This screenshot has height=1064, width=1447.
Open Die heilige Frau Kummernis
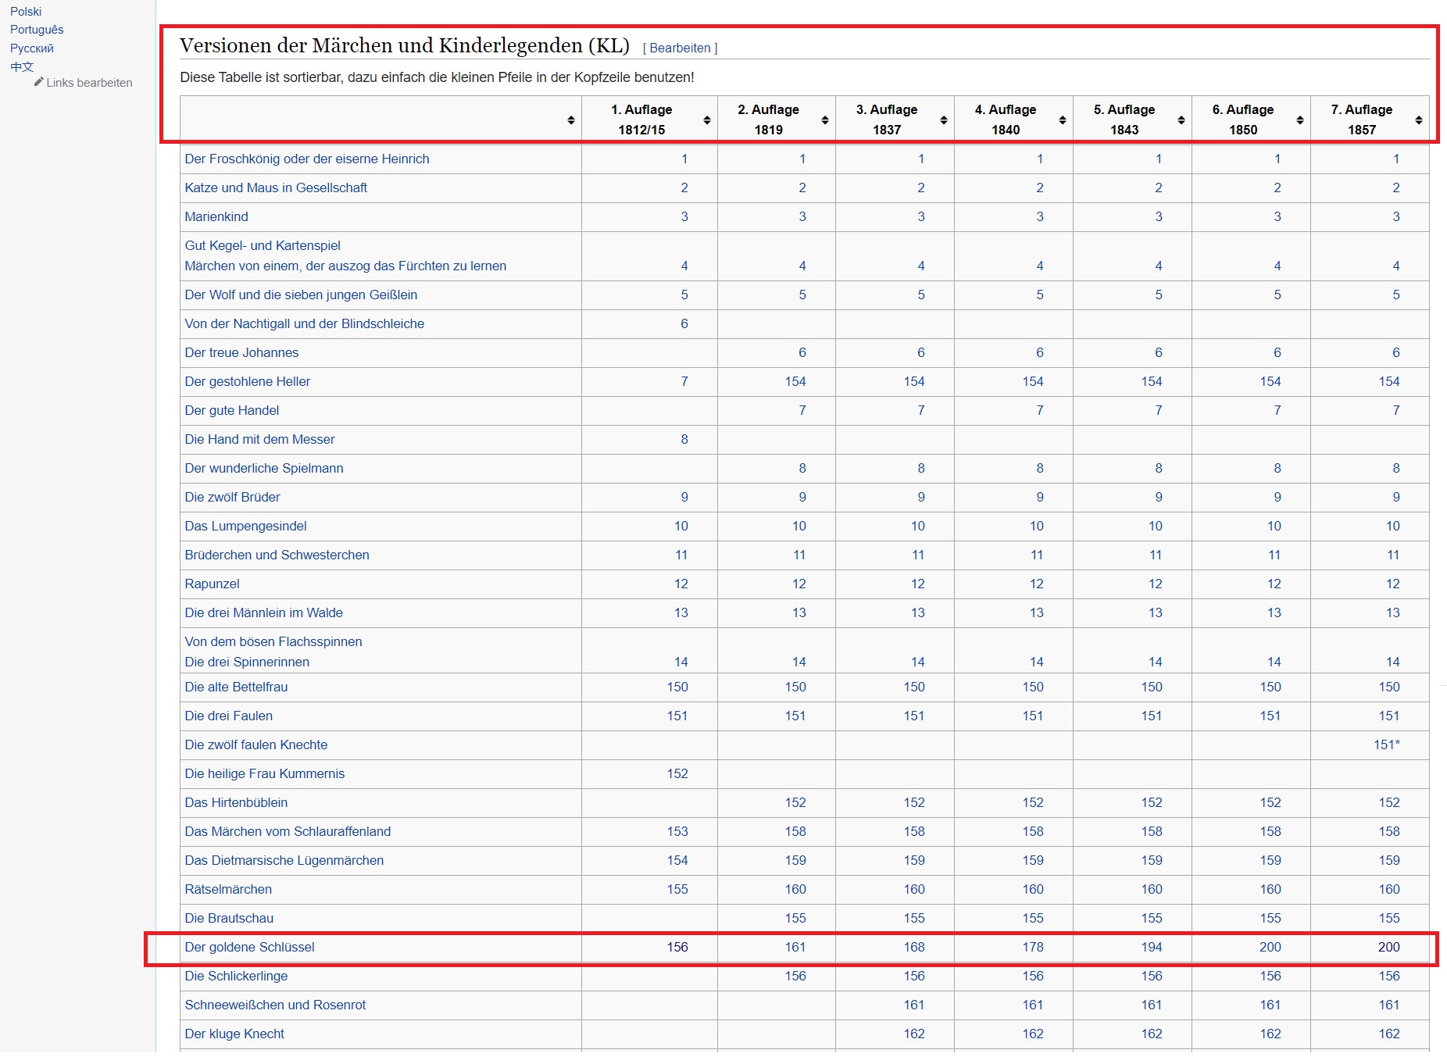pyautogui.click(x=265, y=773)
